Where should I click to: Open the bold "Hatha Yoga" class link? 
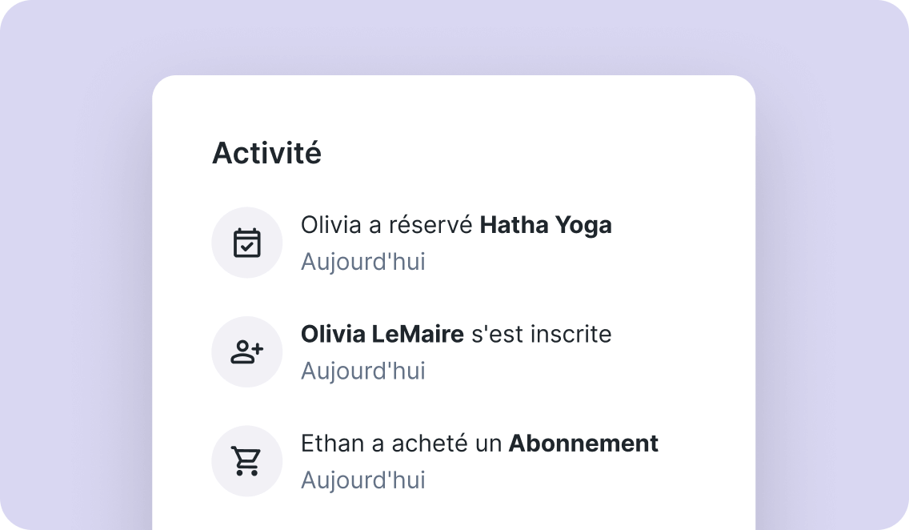click(545, 225)
